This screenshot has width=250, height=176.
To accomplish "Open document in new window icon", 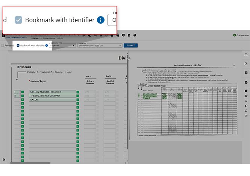I will 246,64.
